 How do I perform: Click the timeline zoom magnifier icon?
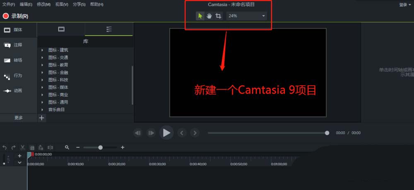(67, 147)
